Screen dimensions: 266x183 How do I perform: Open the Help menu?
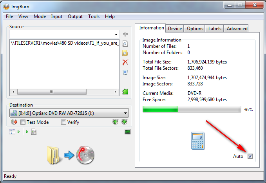click(110, 16)
